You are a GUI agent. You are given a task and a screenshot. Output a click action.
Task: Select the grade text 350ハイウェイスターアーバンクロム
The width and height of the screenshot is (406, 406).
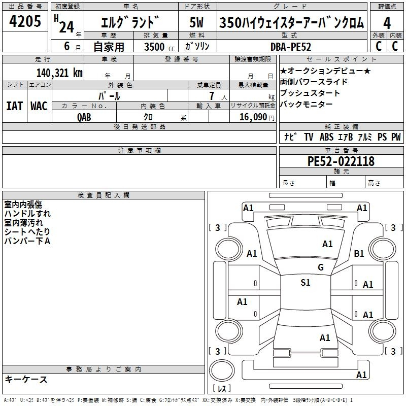click(x=292, y=22)
